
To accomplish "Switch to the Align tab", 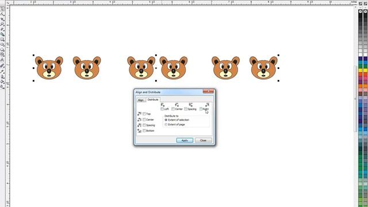I will point(141,100).
